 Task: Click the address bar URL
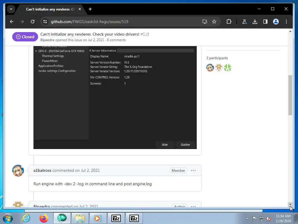pyautogui.click(x=90, y=22)
